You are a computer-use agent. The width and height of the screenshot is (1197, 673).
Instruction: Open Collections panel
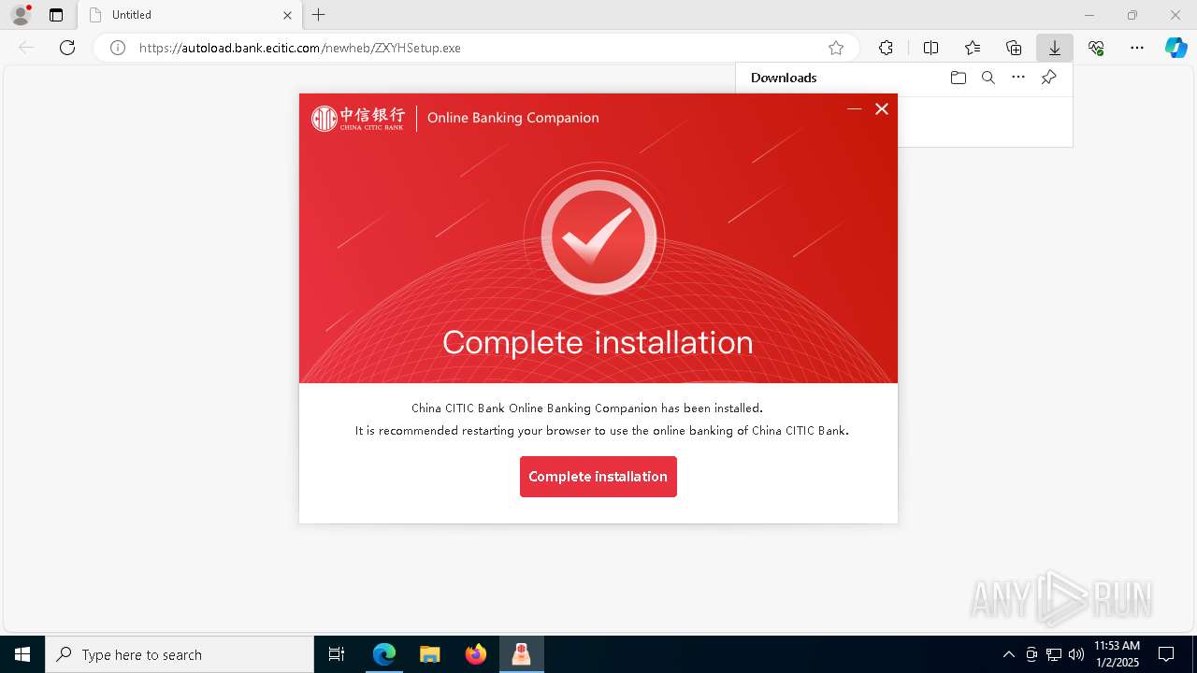[x=1014, y=48]
